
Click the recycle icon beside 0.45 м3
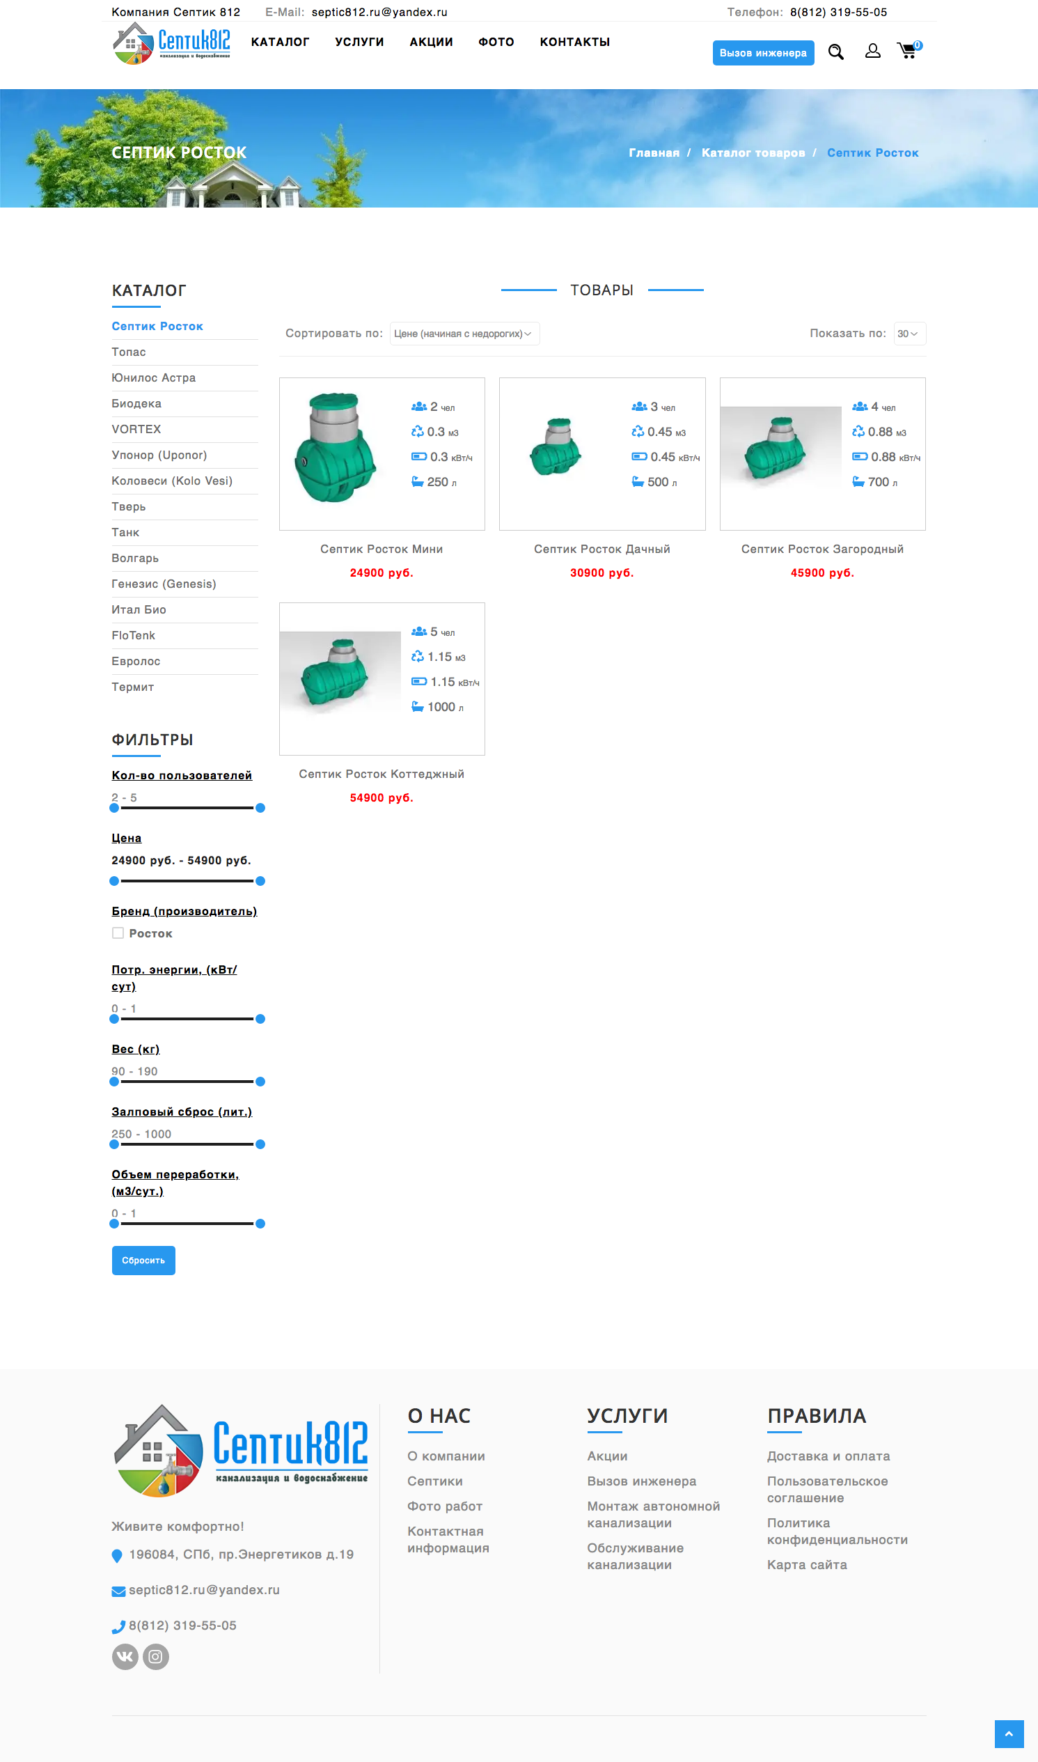(638, 432)
